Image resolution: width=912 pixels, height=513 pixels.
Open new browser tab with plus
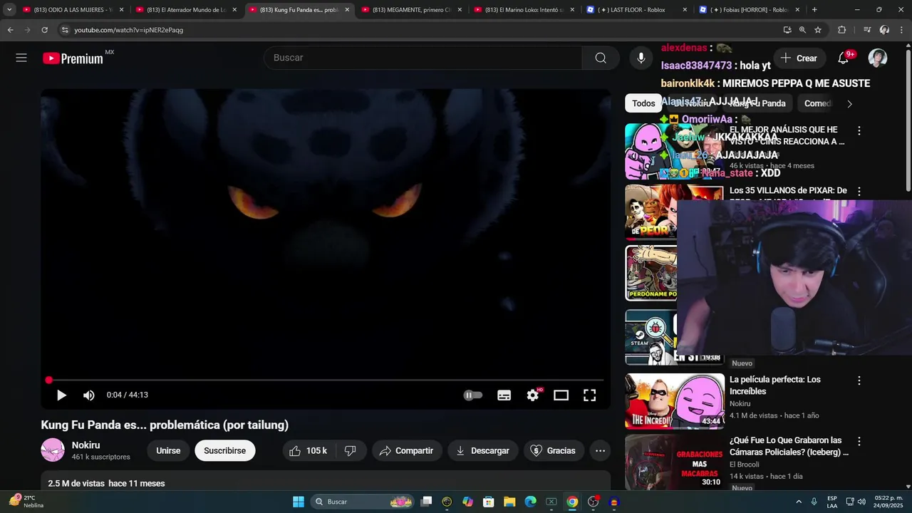pyautogui.click(x=814, y=10)
